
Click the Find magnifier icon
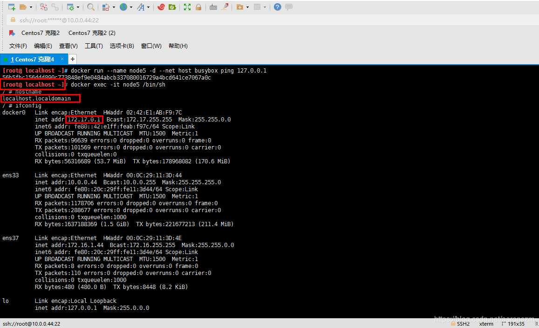pos(91,7)
